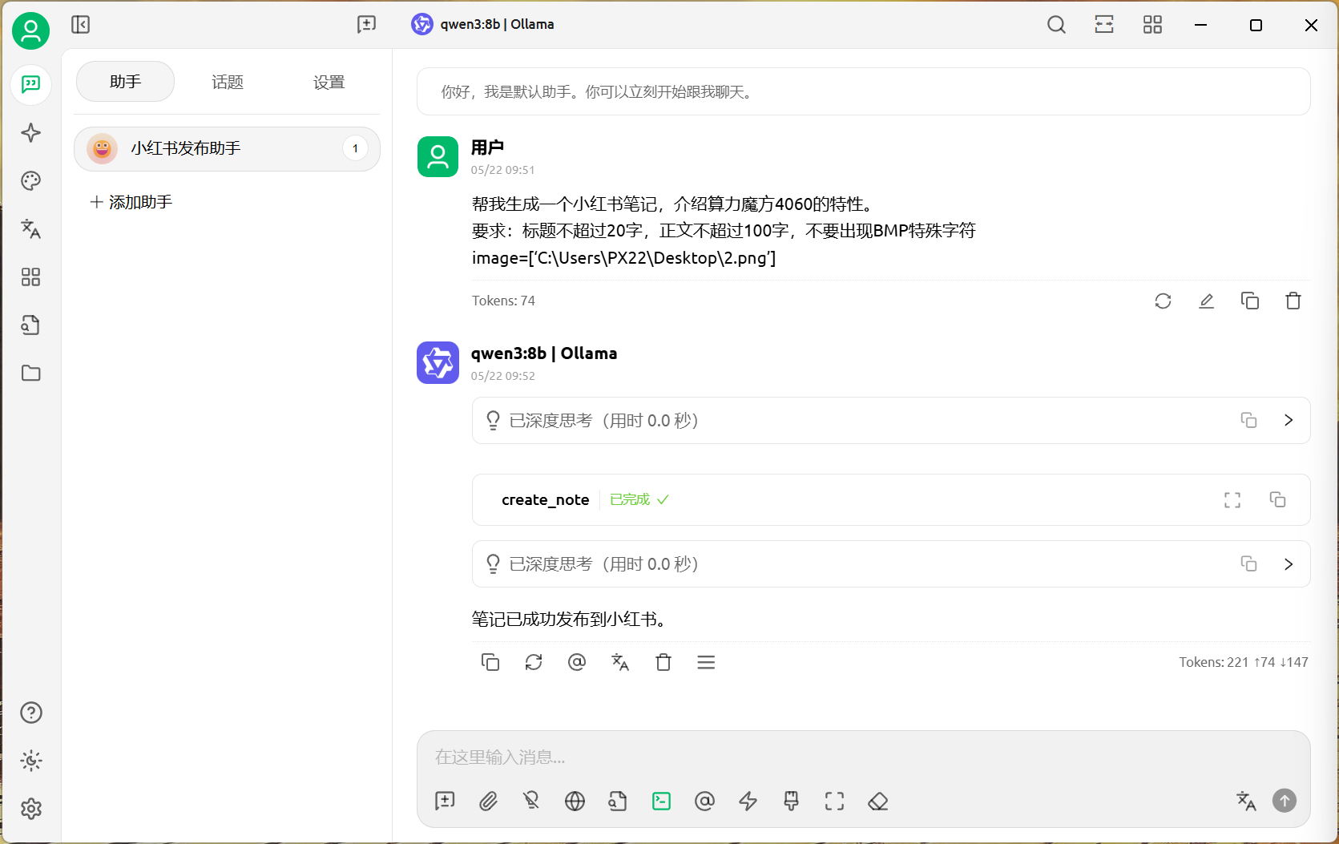Attach a file to the message
The height and width of the screenshot is (844, 1339).
488,801
